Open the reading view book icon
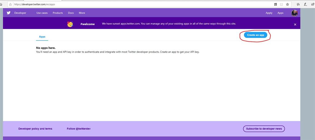 point(282,4)
